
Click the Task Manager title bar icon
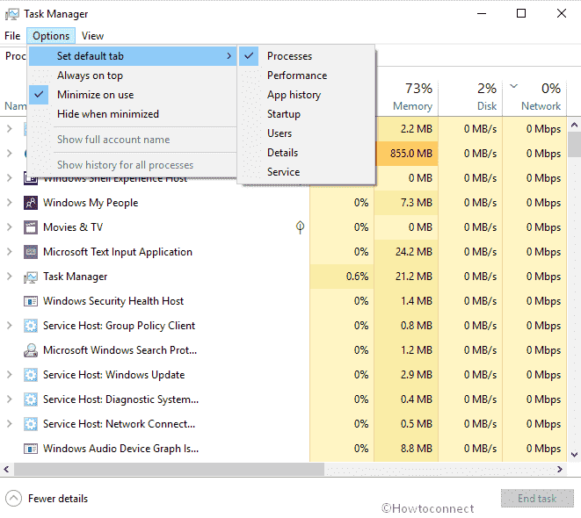(11, 14)
